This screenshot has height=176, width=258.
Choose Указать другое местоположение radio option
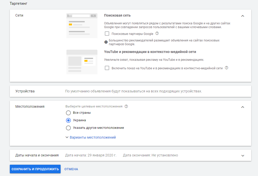[68, 128]
